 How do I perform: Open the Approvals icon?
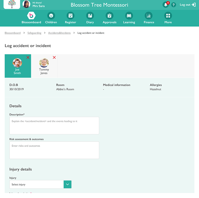click(x=109, y=16)
